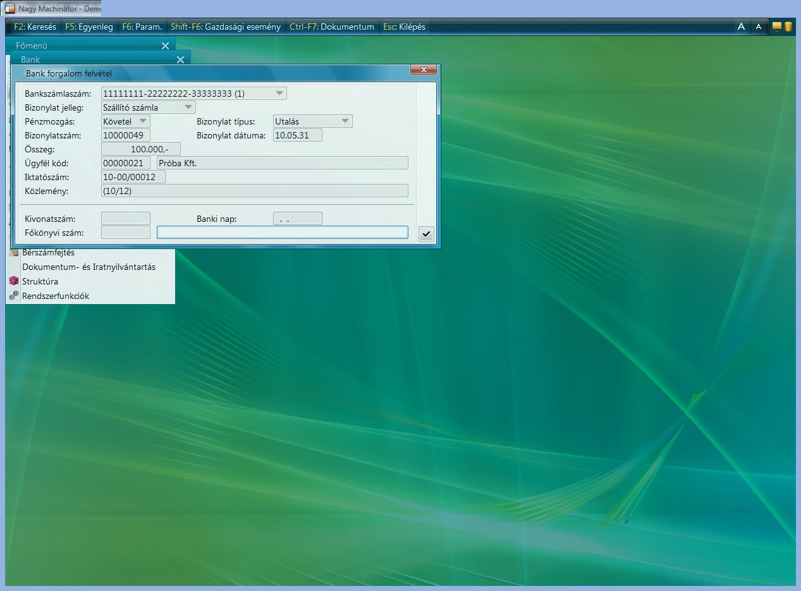The width and height of the screenshot is (801, 591).
Task: Expand the Bankszámlaszám dropdown
Action: point(279,94)
